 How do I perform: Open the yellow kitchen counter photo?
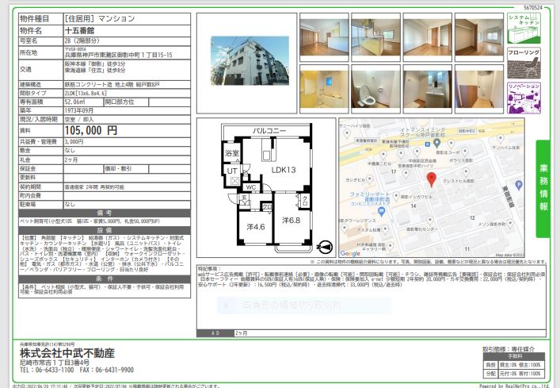pos(375,37)
